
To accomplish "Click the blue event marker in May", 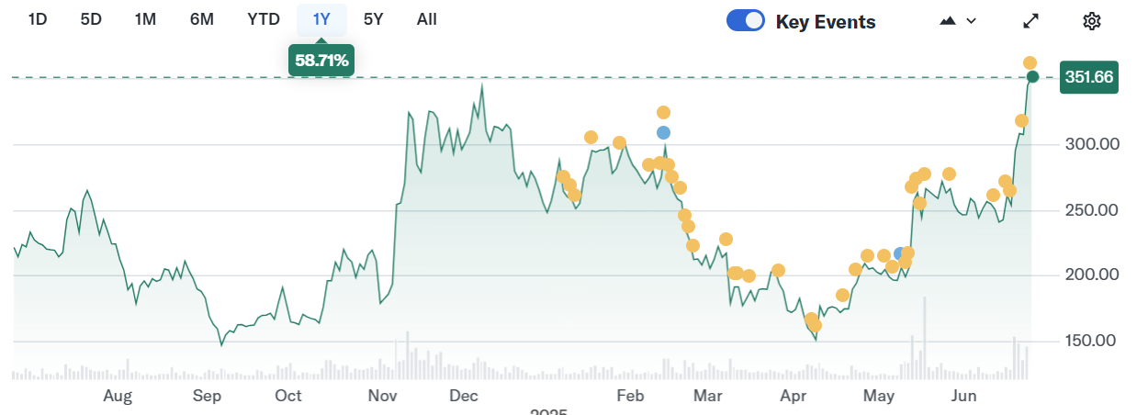I will point(900,253).
